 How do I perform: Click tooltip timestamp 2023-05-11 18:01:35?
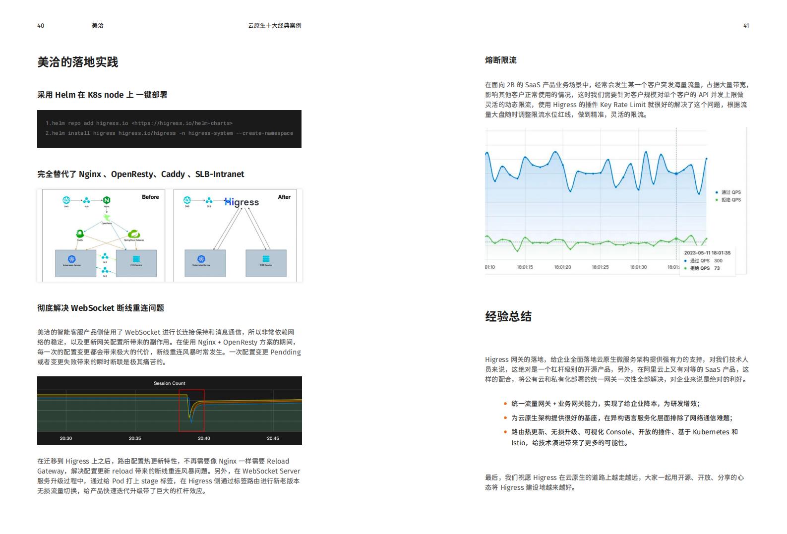707,253
